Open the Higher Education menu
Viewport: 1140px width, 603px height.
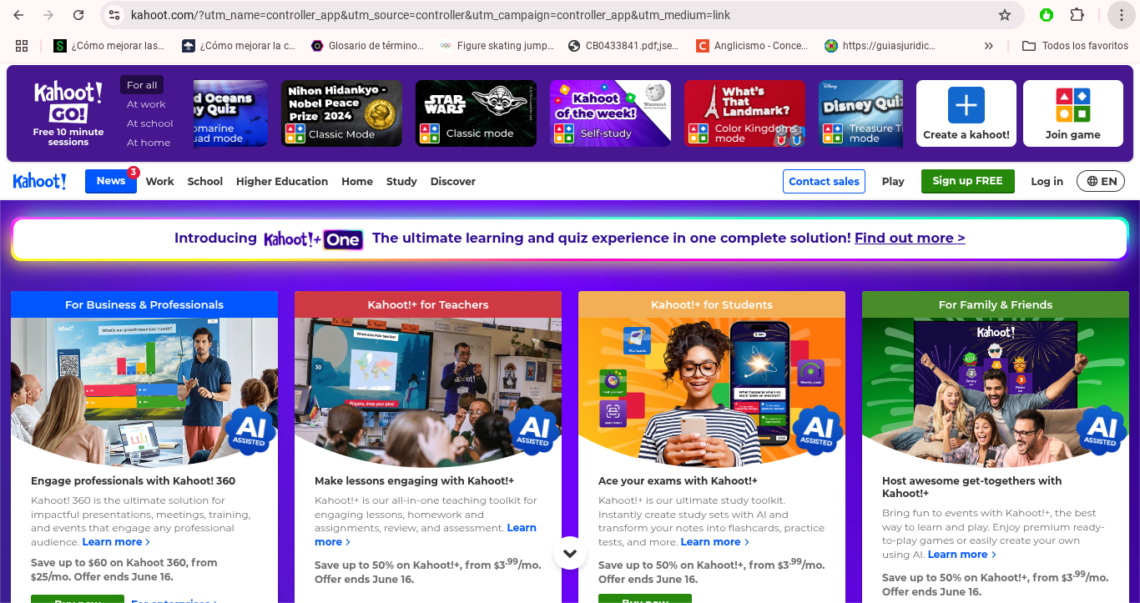coord(281,181)
